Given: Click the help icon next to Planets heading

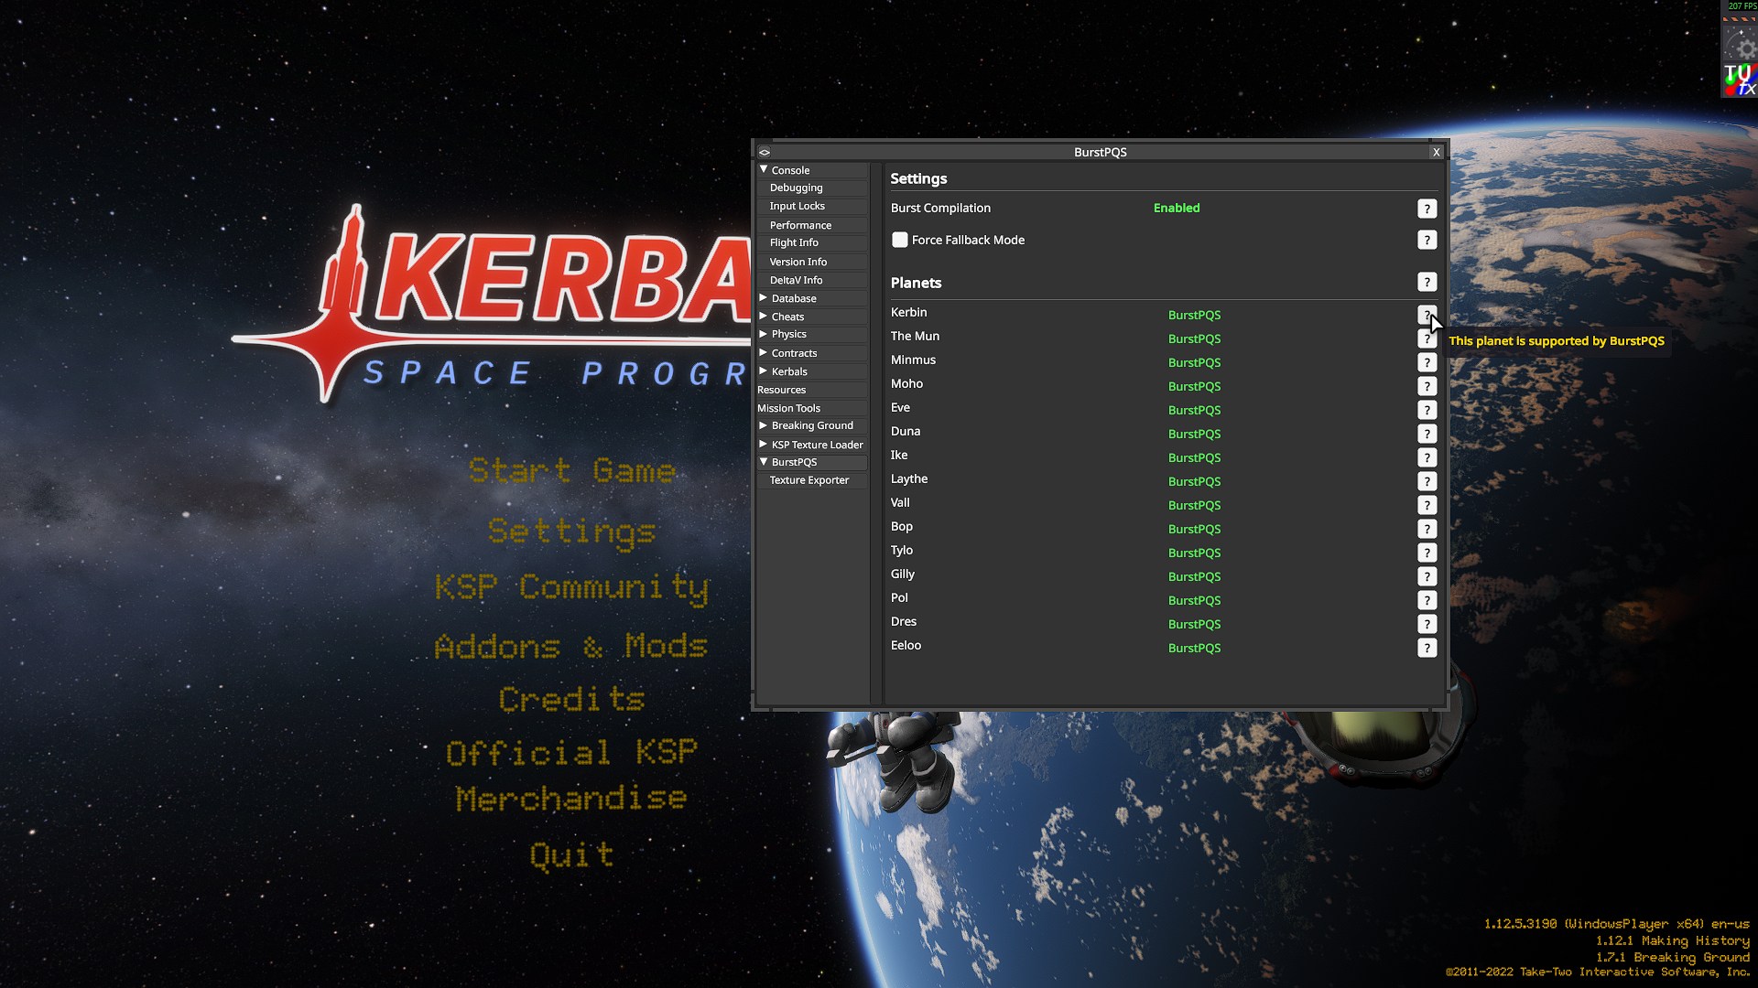Looking at the screenshot, I should coord(1427,282).
